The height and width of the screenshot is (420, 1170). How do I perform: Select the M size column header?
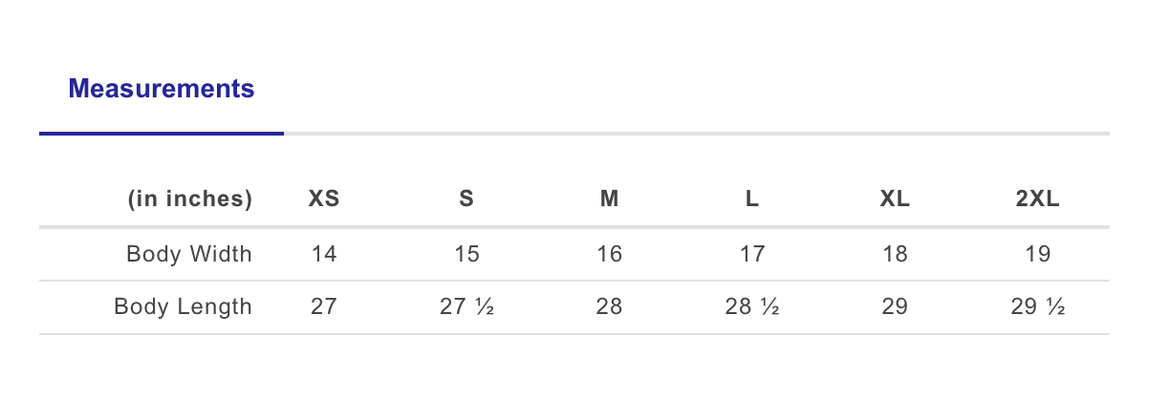609,199
